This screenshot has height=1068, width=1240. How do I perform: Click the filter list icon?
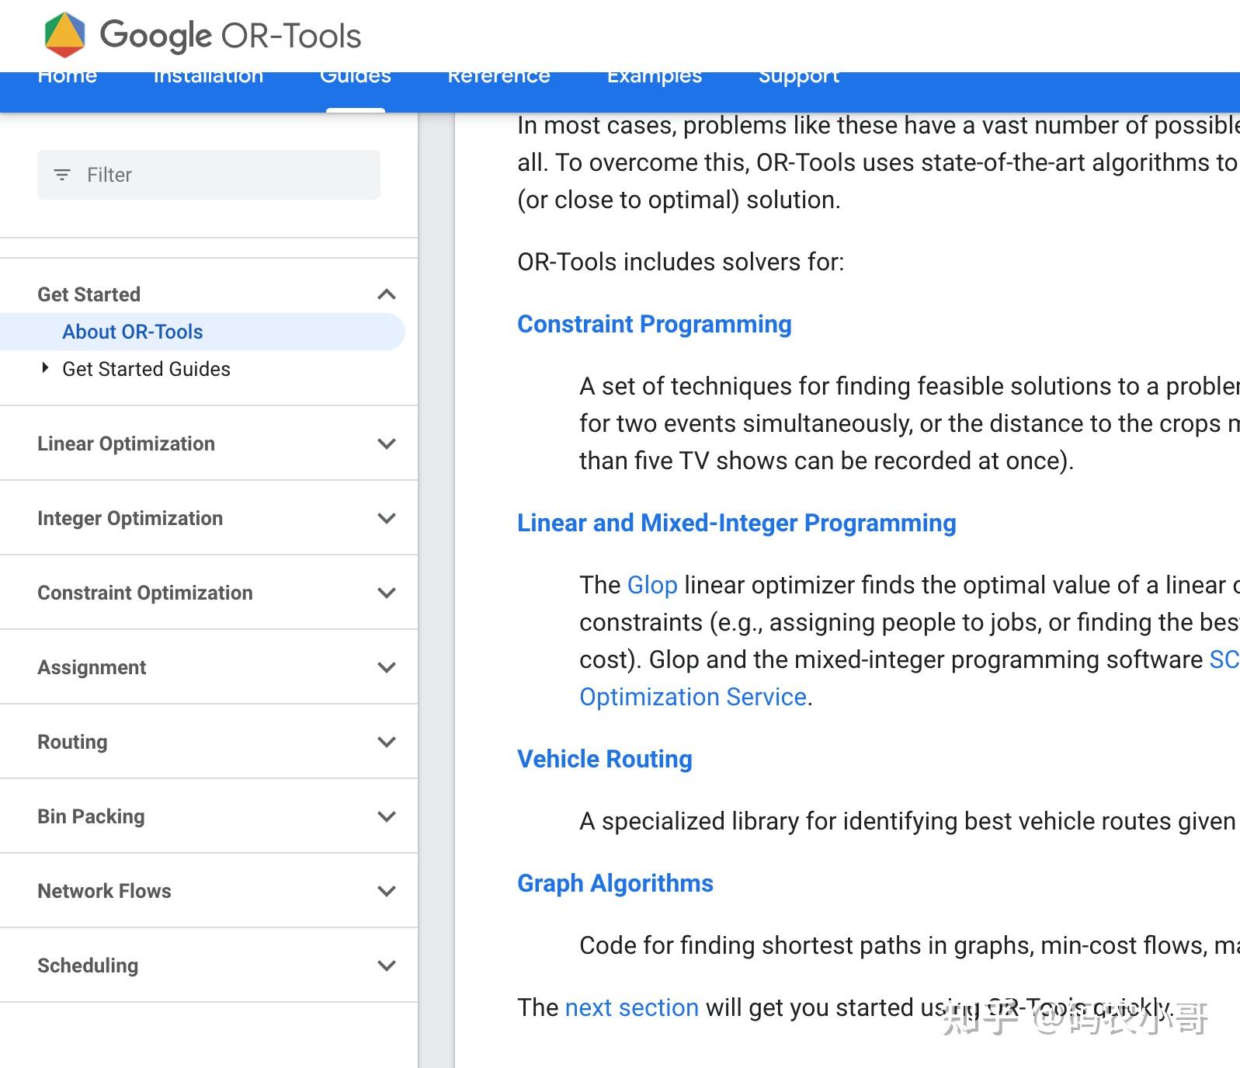pyautogui.click(x=62, y=175)
